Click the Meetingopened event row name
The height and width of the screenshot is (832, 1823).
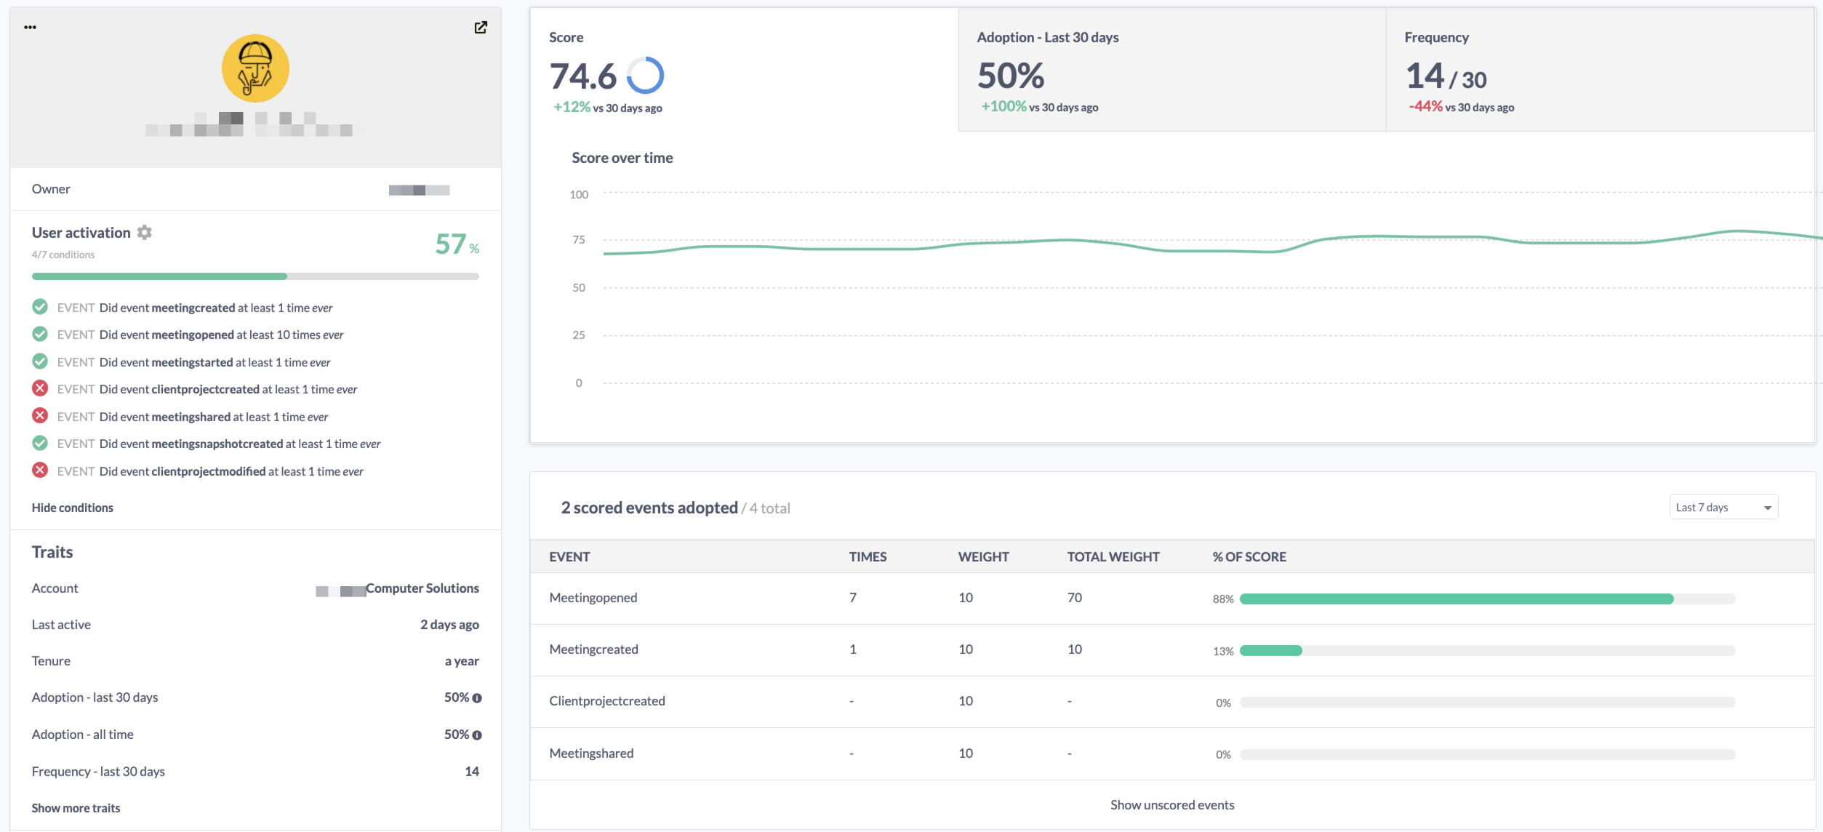[593, 598]
